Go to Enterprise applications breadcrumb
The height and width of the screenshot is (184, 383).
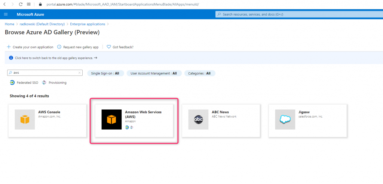(88, 24)
